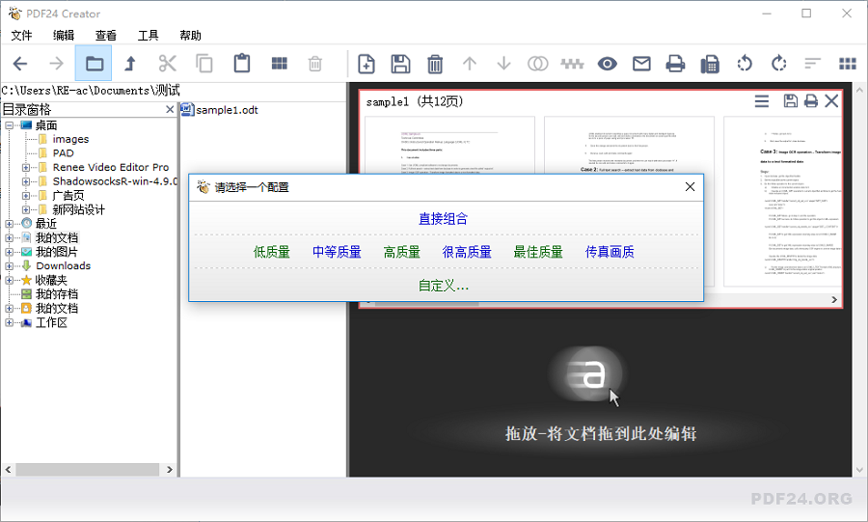Screen dimensions: 868x522
Task: Expand the Renee Video Editor Pro folder
Action: tap(26, 168)
